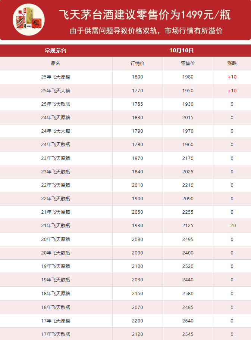Select the 20年飞天散瓶 product name

pos(56,253)
